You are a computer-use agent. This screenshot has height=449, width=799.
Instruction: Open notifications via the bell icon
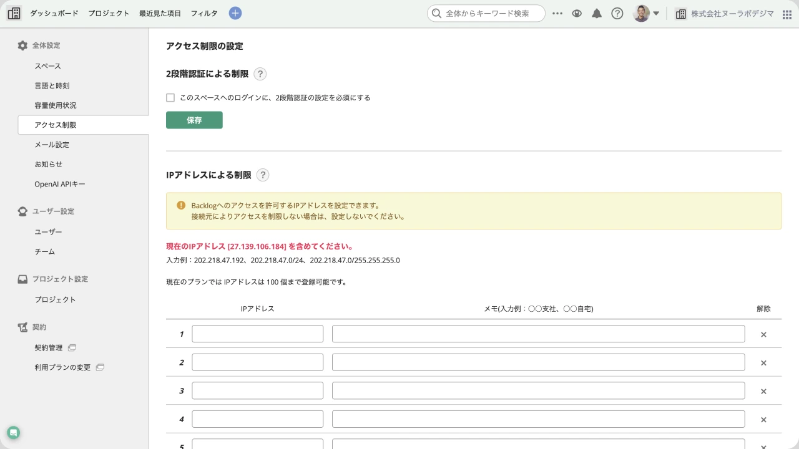click(x=597, y=13)
